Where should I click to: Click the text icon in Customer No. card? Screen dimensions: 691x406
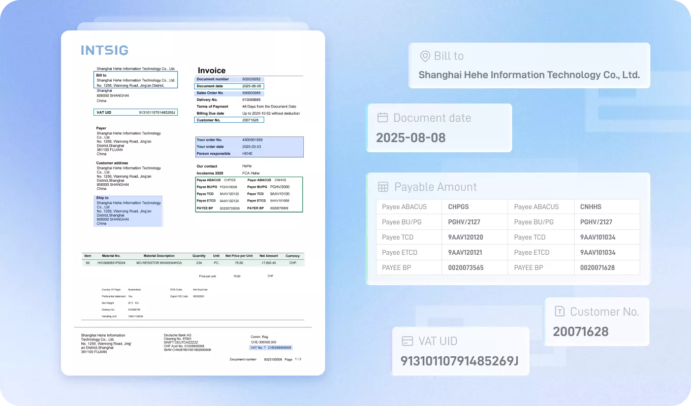[x=559, y=312]
